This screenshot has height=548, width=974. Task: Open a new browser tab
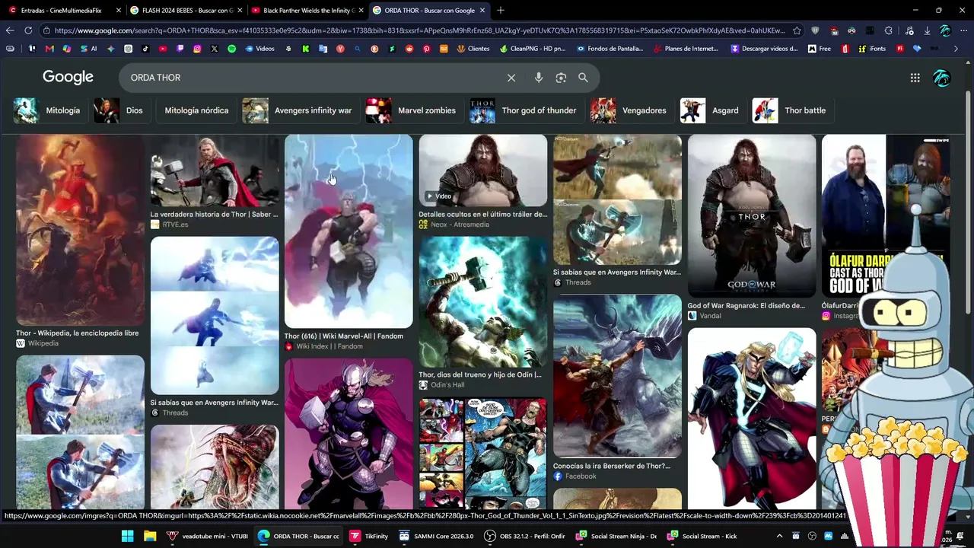coord(501,11)
